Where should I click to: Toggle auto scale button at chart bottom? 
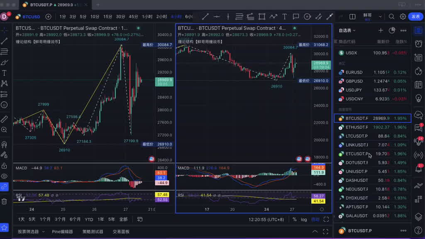[x=315, y=219]
